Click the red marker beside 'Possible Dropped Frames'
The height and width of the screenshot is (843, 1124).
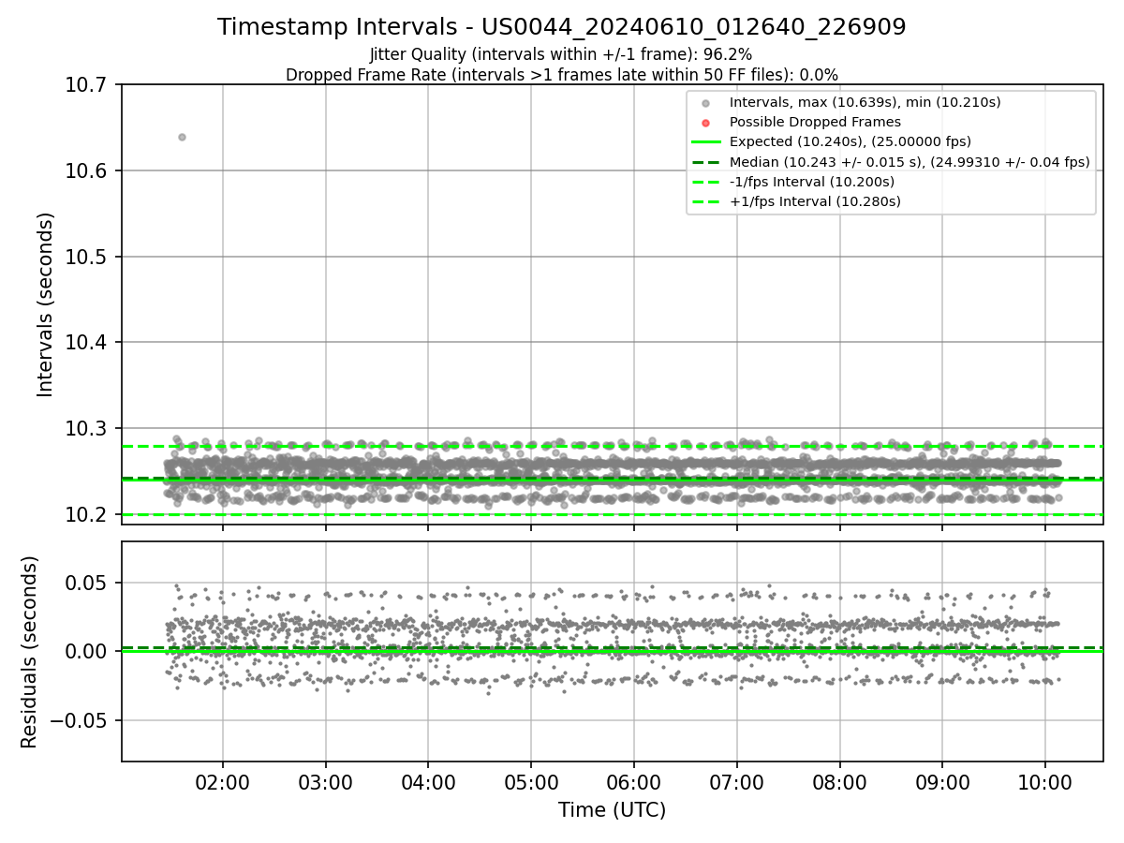706,123
